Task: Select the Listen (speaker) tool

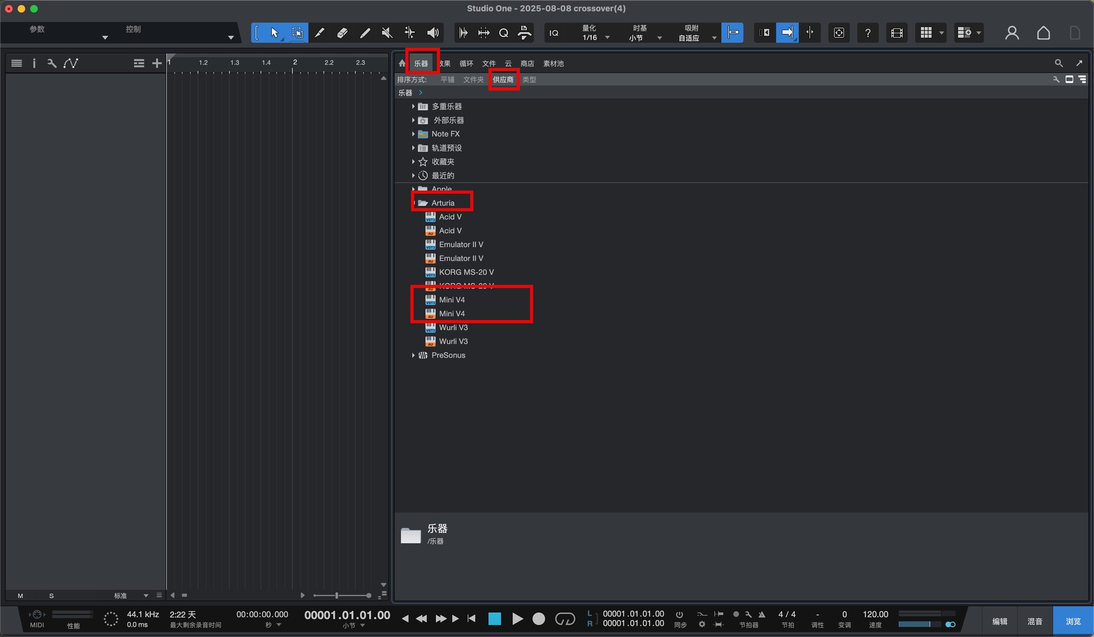Action: (433, 33)
